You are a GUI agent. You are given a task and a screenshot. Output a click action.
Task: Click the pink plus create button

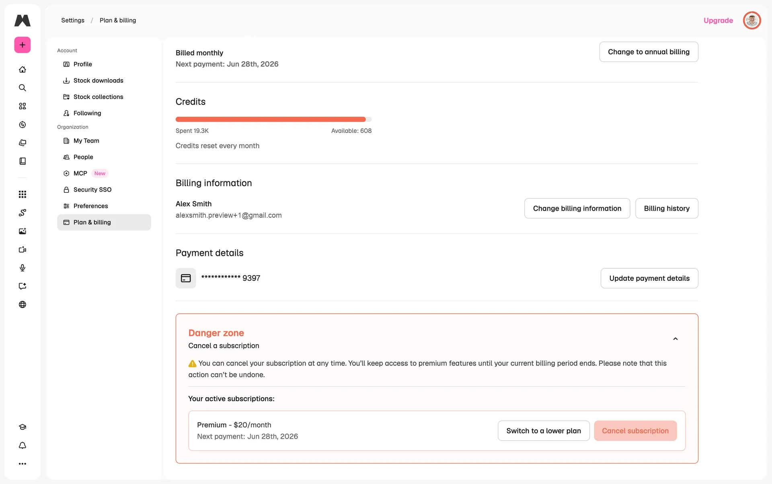pyautogui.click(x=23, y=45)
